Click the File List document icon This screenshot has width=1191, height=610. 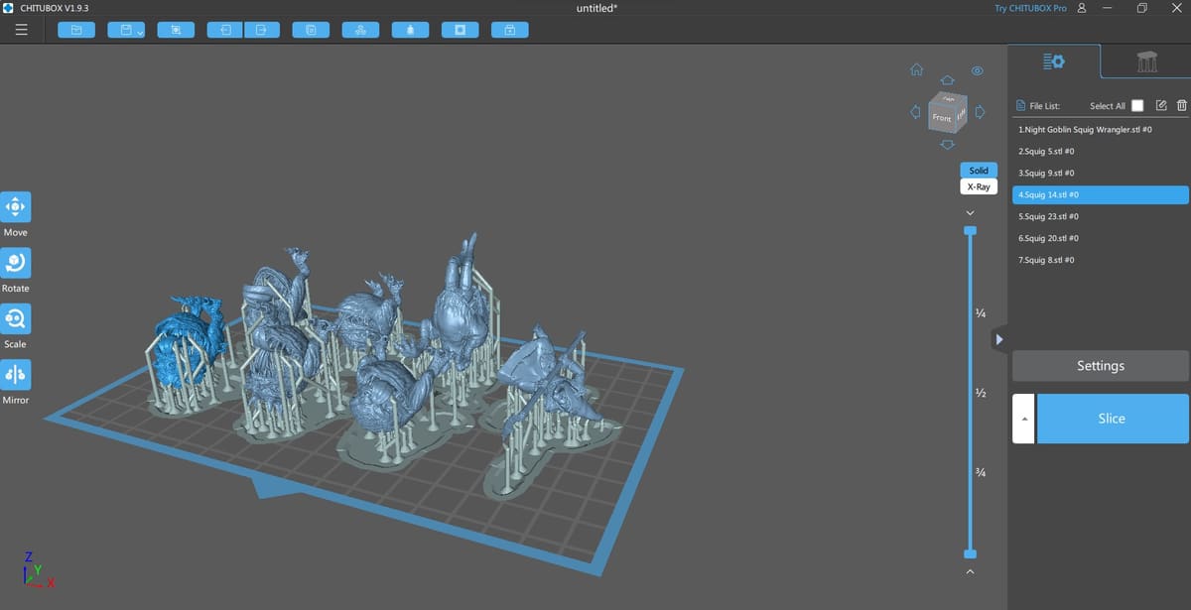pos(1022,106)
